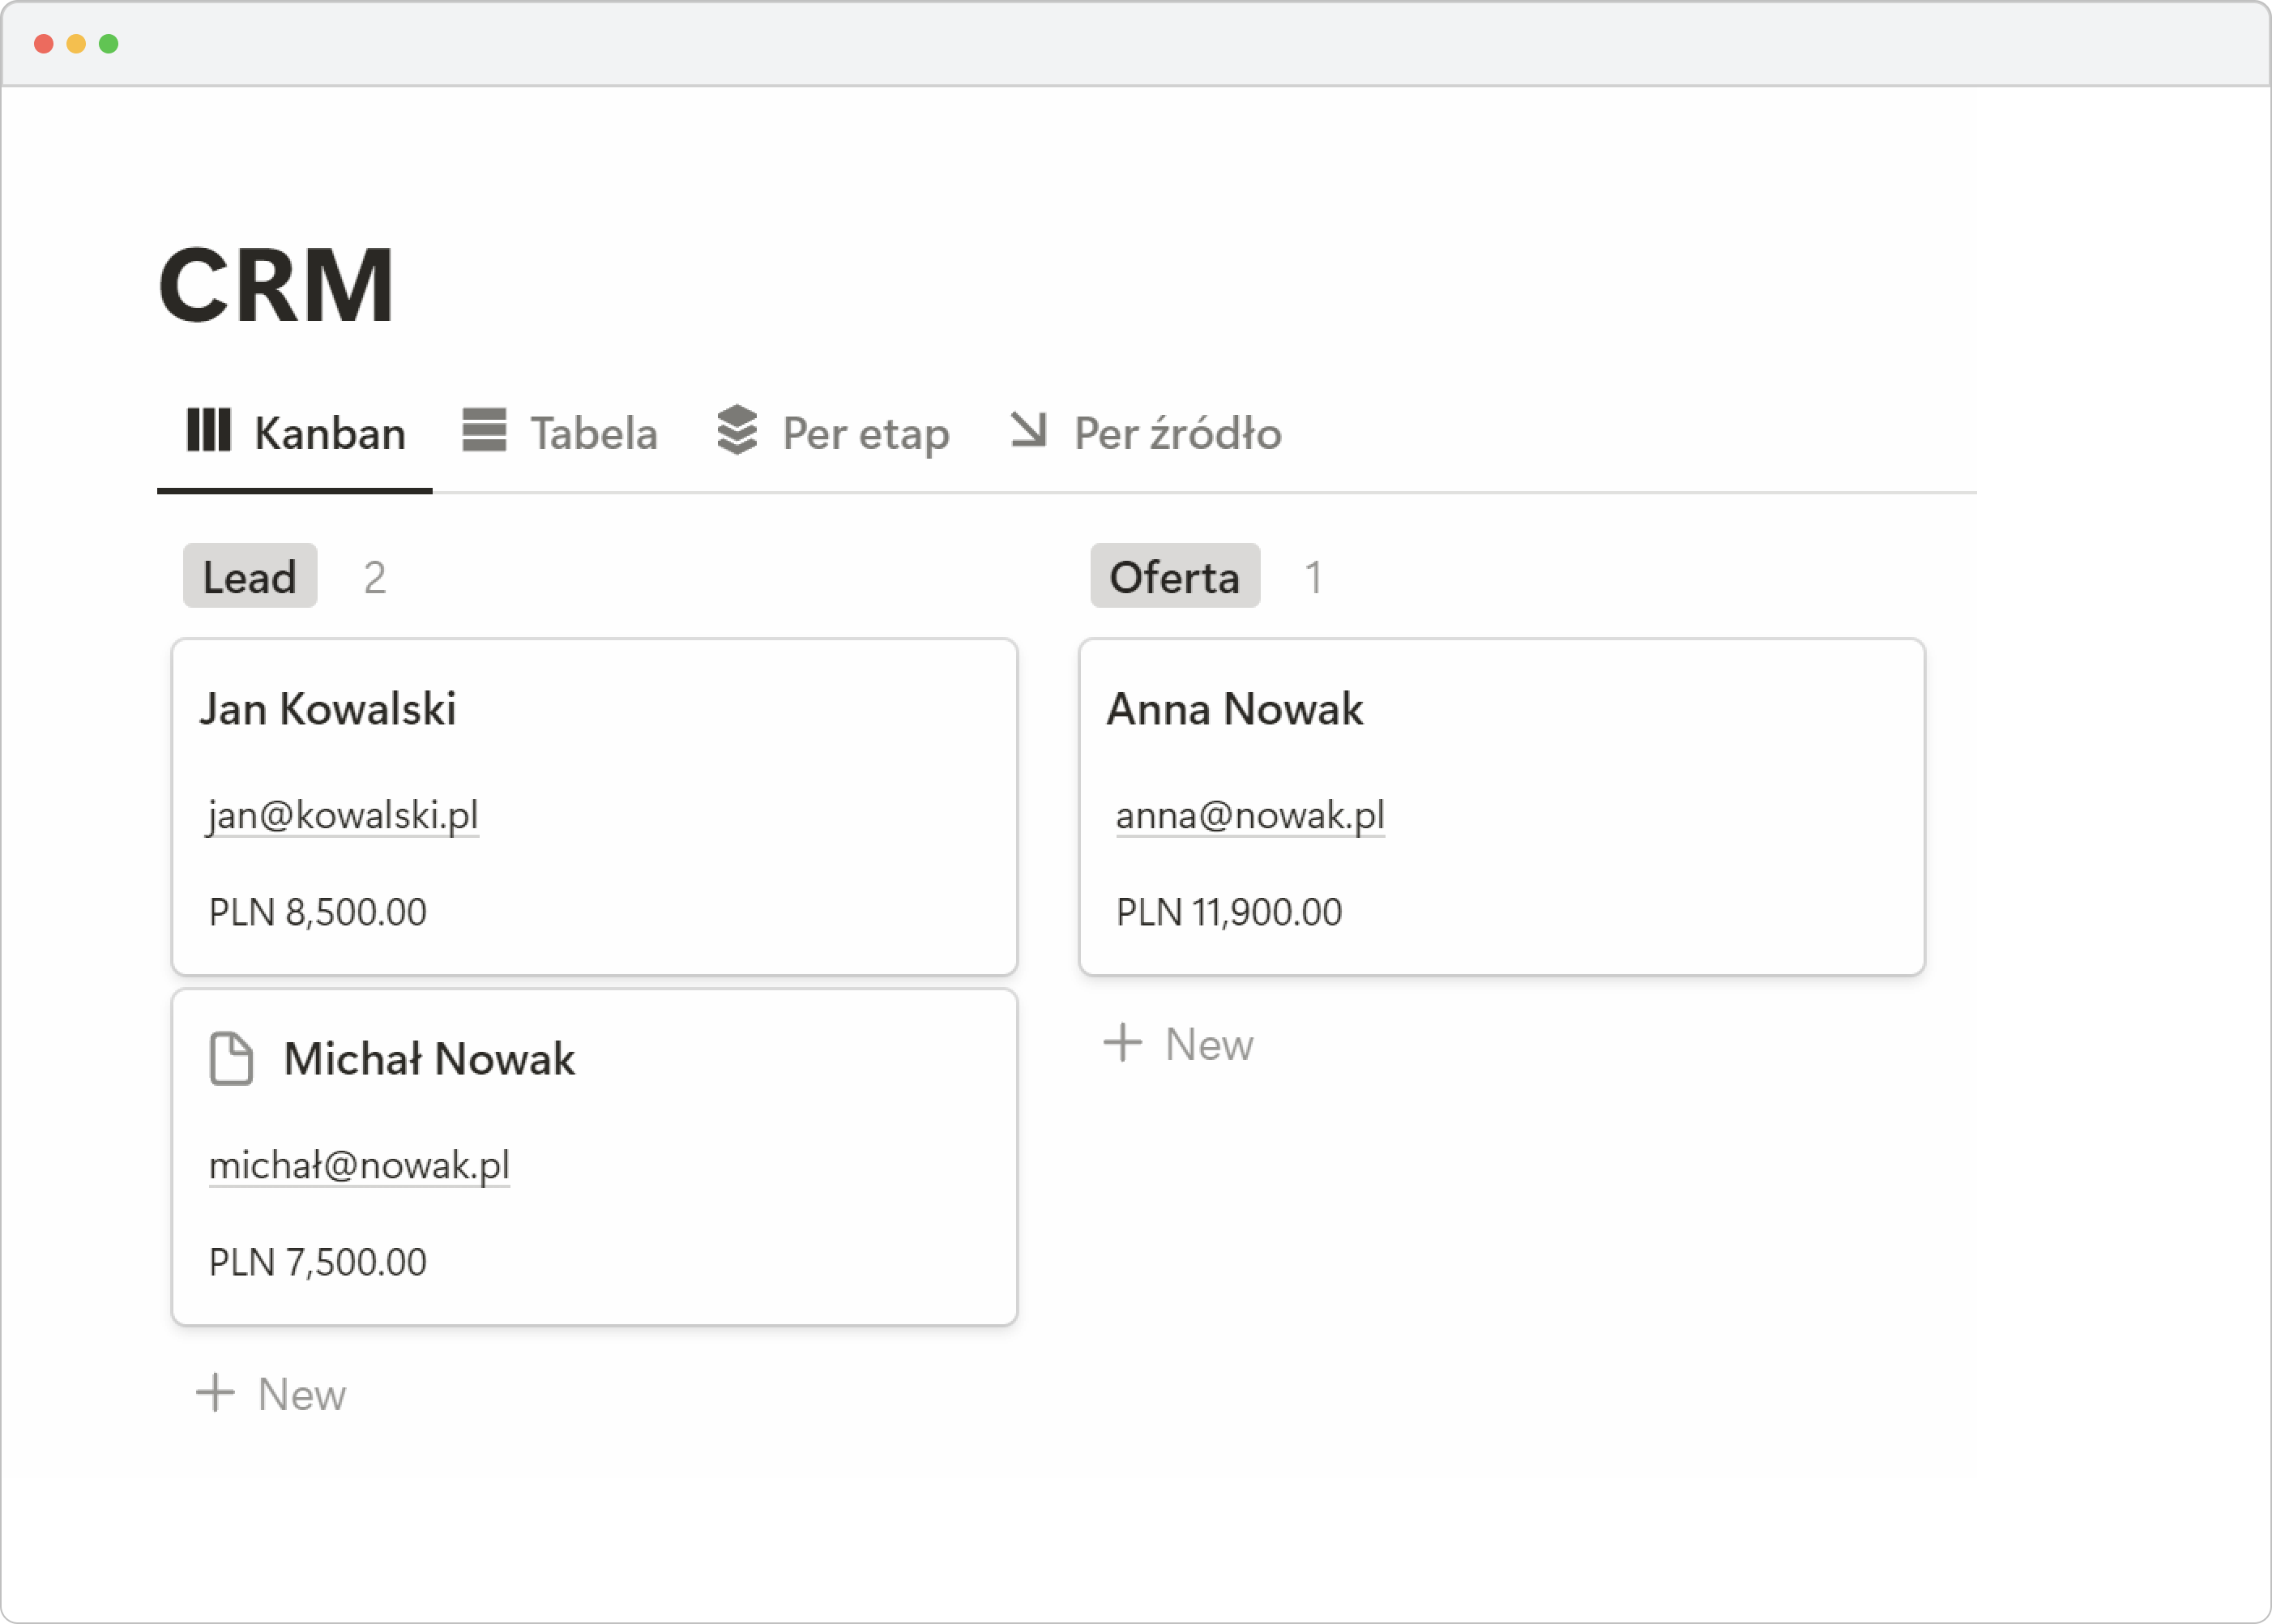The height and width of the screenshot is (1624, 2272).
Task: Click the CRM page title
Action: click(277, 286)
